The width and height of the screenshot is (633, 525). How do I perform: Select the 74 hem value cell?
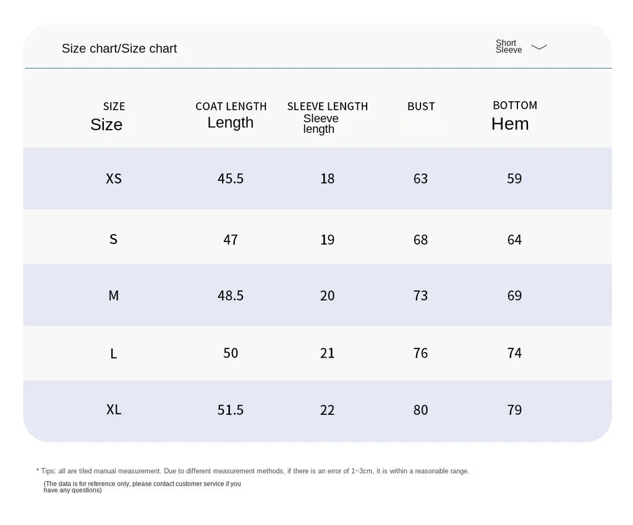coord(514,353)
